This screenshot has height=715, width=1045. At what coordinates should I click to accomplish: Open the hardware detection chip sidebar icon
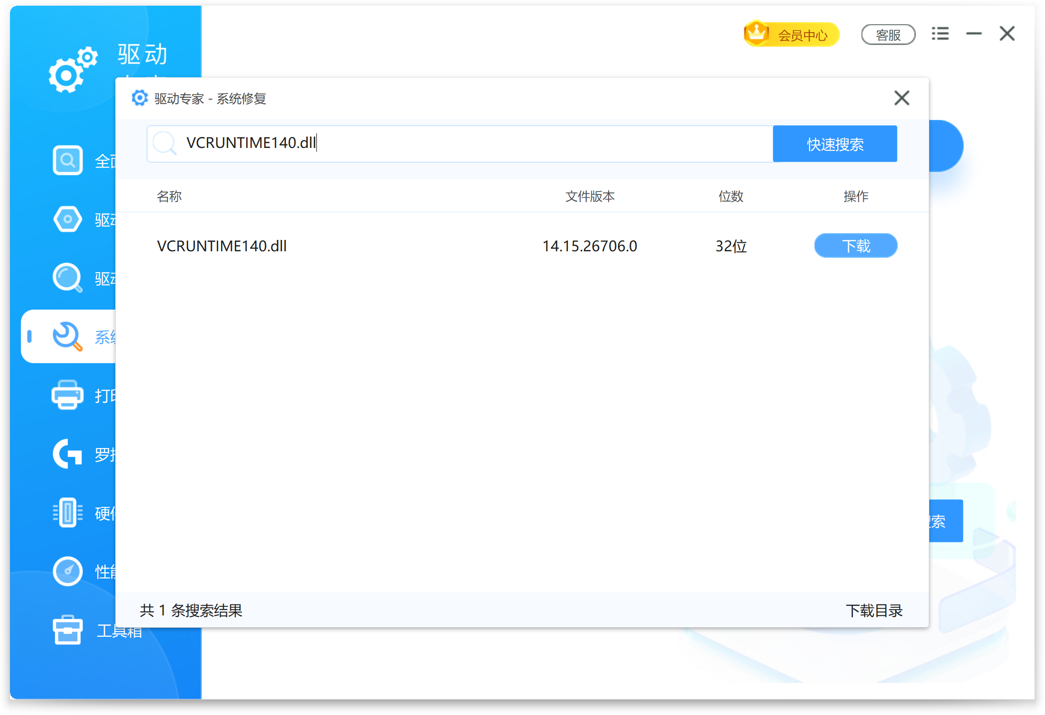[x=67, y=513]
